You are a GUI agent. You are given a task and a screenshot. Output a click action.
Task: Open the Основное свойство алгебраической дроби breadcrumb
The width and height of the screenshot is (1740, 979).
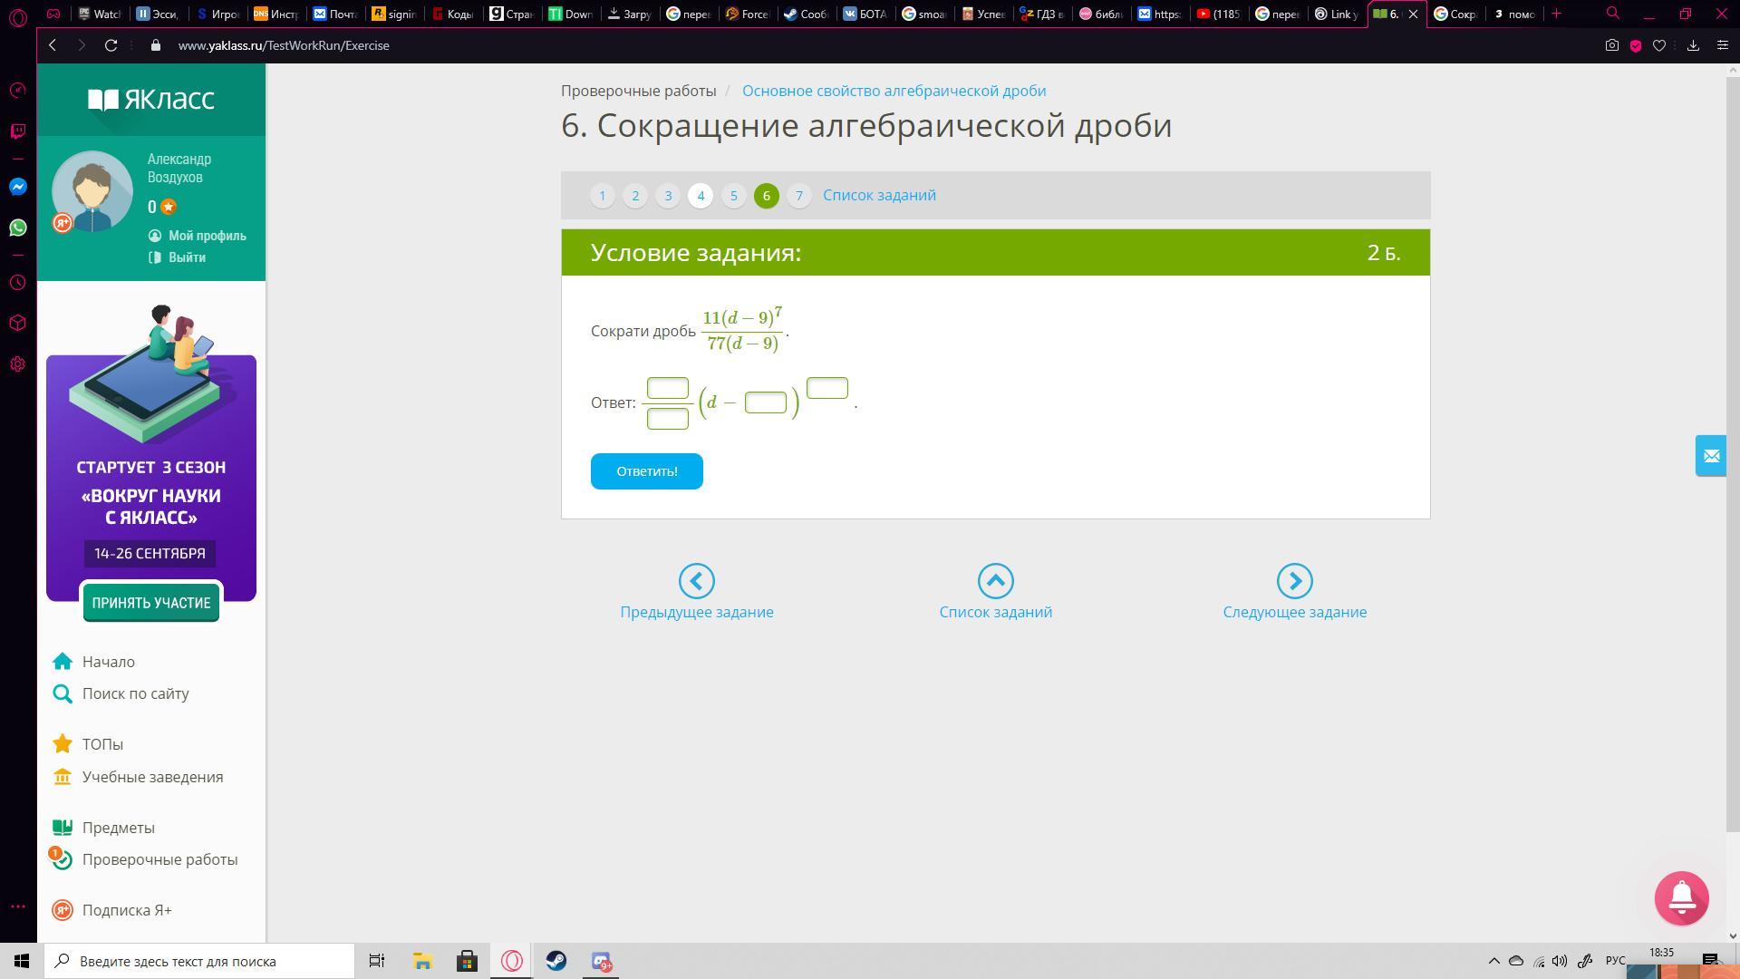click(894, 91)
